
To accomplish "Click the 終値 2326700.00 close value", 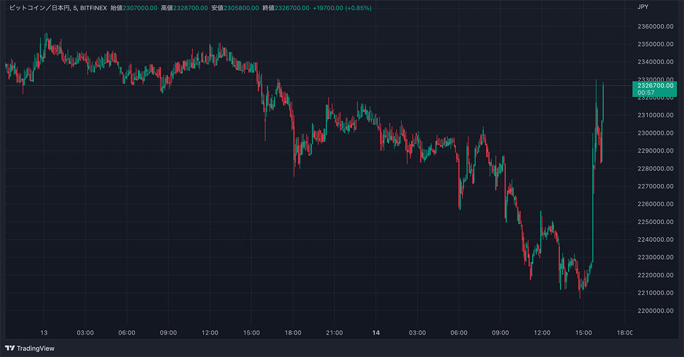I will (285, 8).
